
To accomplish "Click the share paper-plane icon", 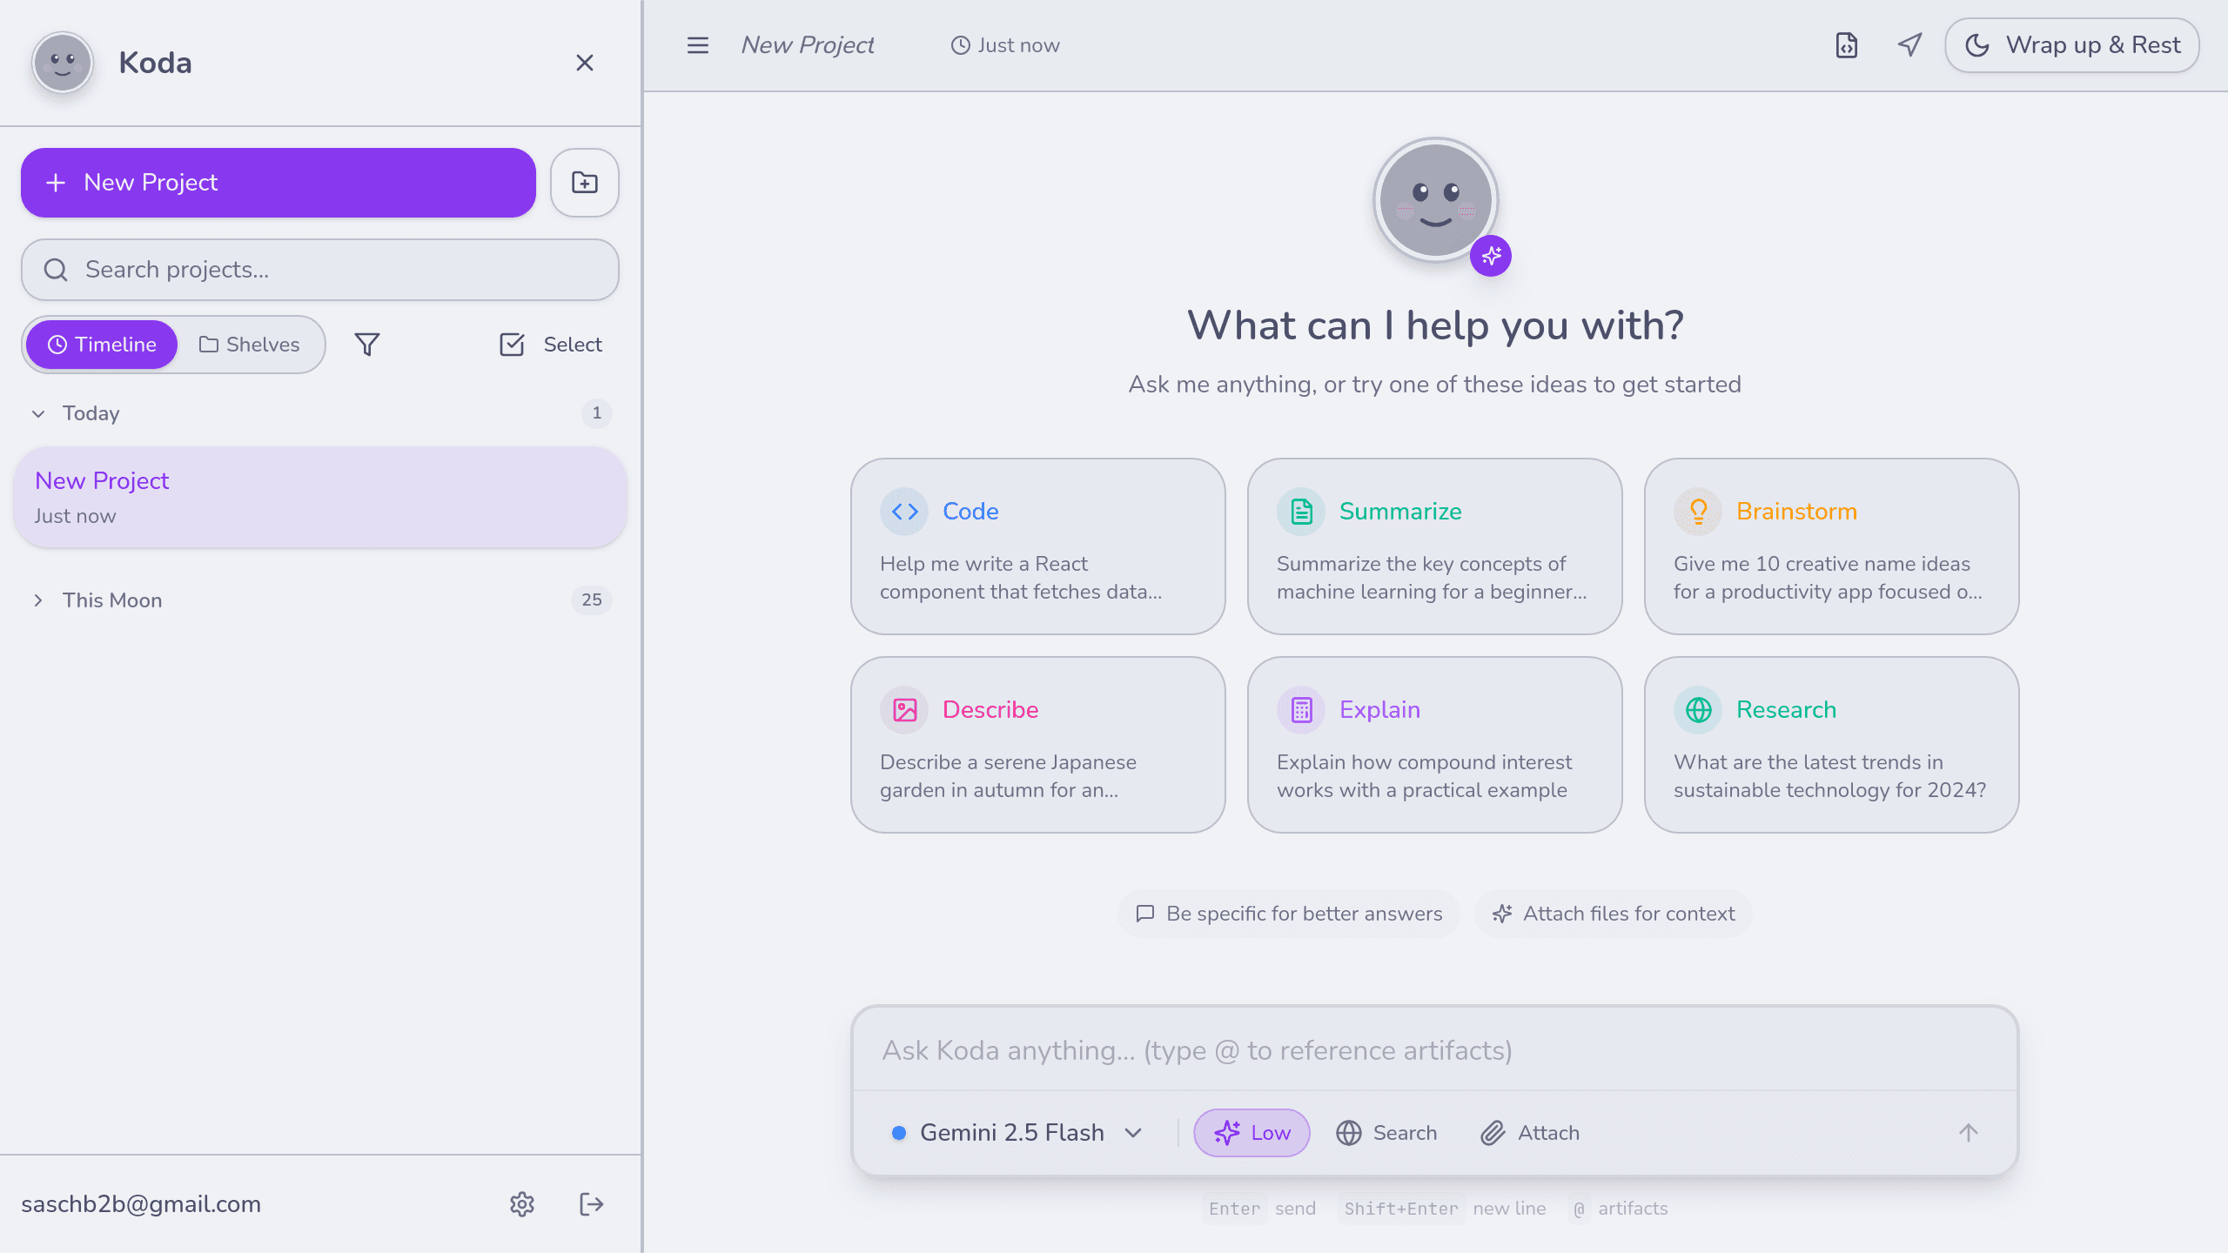I will coord(1909,45).
